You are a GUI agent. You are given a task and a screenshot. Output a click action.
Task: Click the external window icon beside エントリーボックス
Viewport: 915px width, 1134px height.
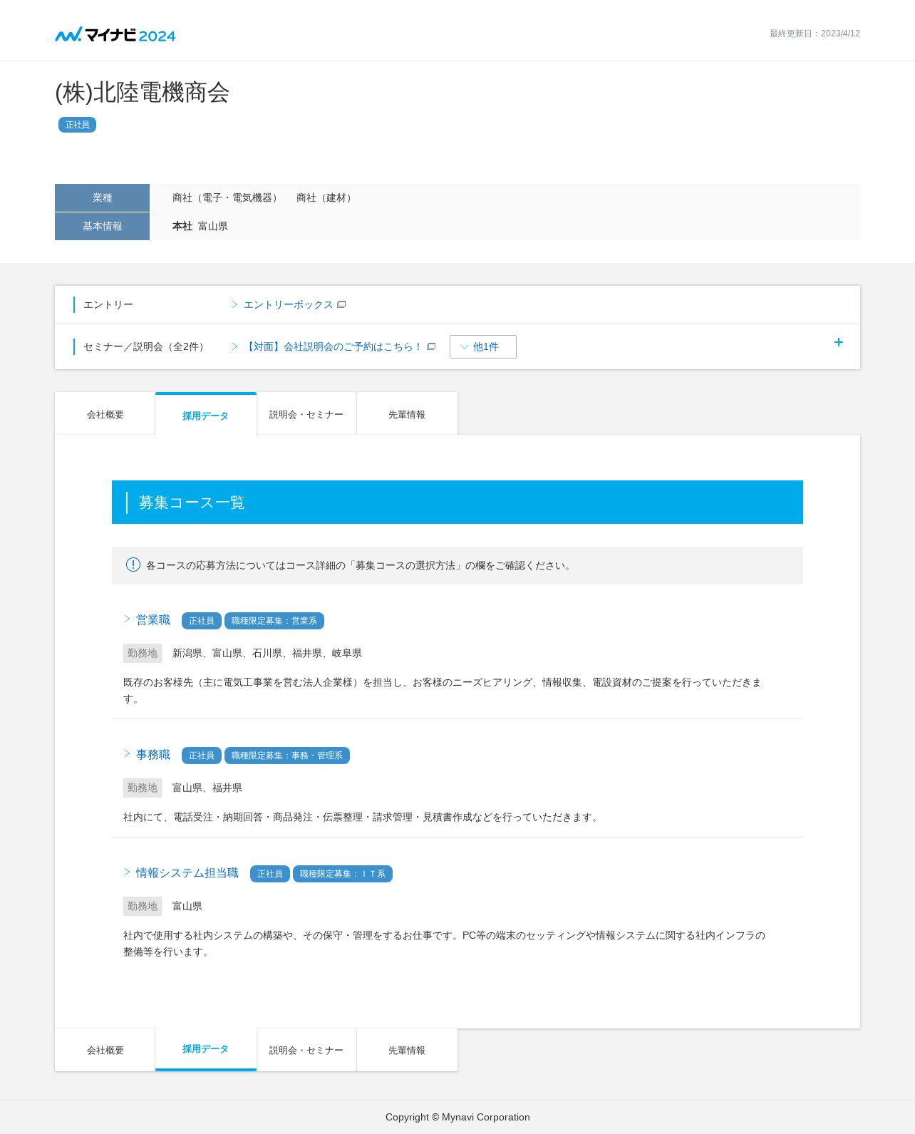click(x=341, y=304)
